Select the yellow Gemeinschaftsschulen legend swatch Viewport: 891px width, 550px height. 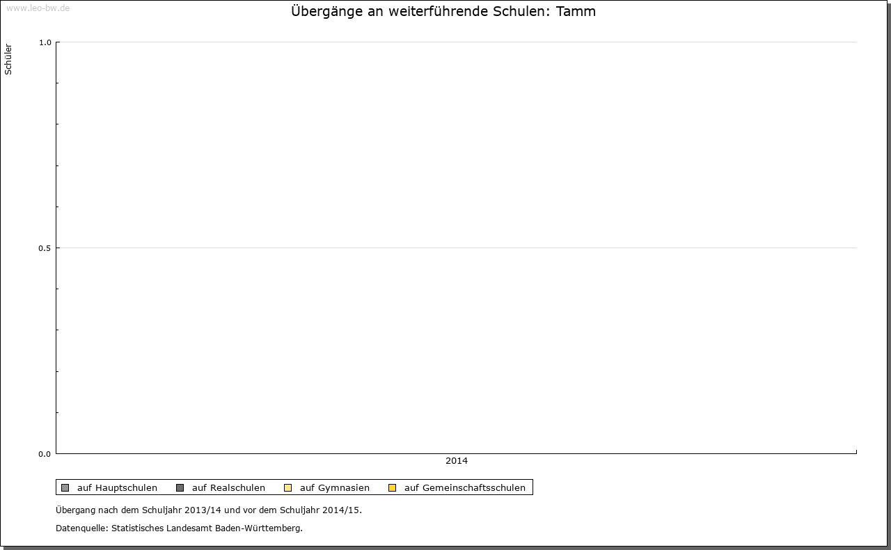pyautogui.click(x=393, y=487)
